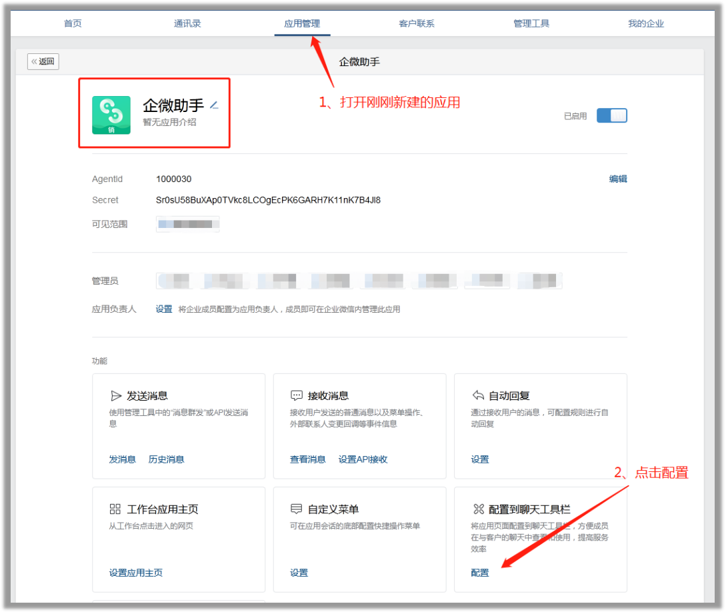Switch to the 我的企业 tab
Image resolution: width=726 pixels, height=612 pixels.
click(x=646, y=23)
